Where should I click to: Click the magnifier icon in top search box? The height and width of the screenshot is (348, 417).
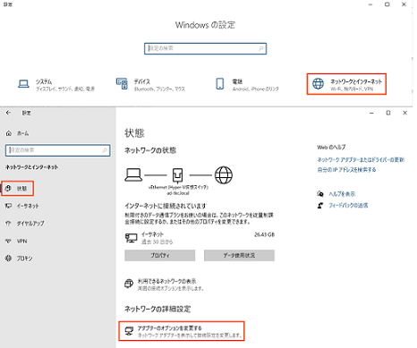[x=261, y=48]
